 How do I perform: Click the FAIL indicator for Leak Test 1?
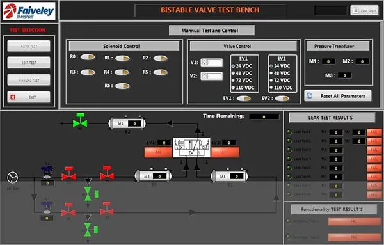[x=374, y=132]
